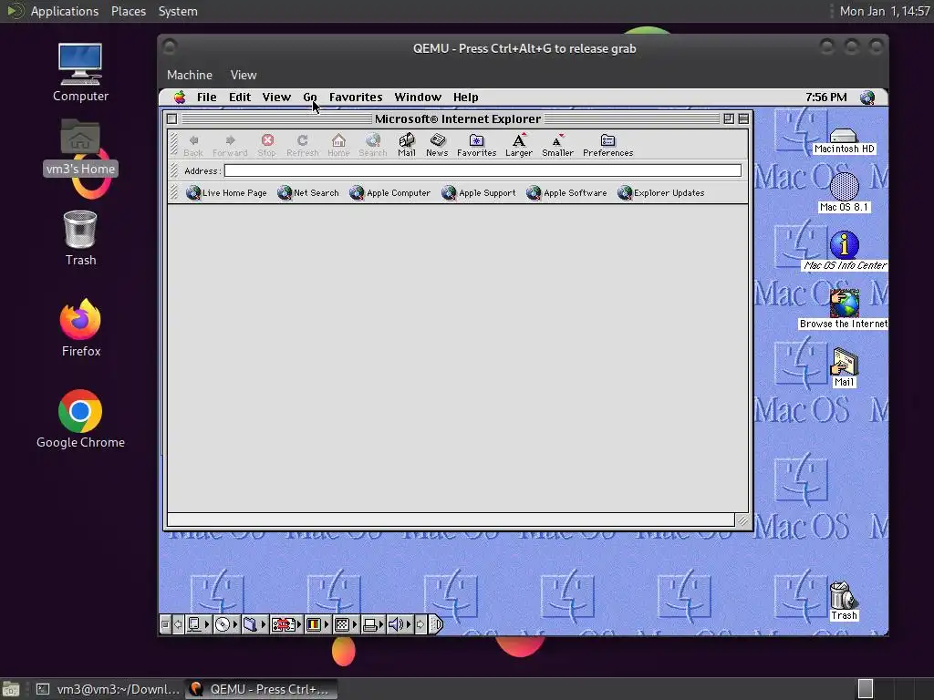Open the Explorer Updates favorite link
934x700 pixels.
660,193
